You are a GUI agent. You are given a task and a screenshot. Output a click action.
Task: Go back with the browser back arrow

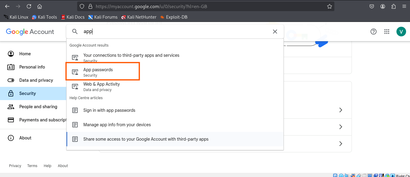coord(7,6)
